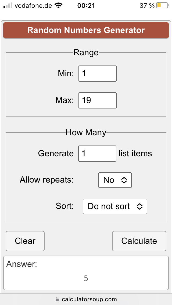Click the Clear button
Image resolution: width=172 pixels, height=305 pixels.
(x=25, y=241)
